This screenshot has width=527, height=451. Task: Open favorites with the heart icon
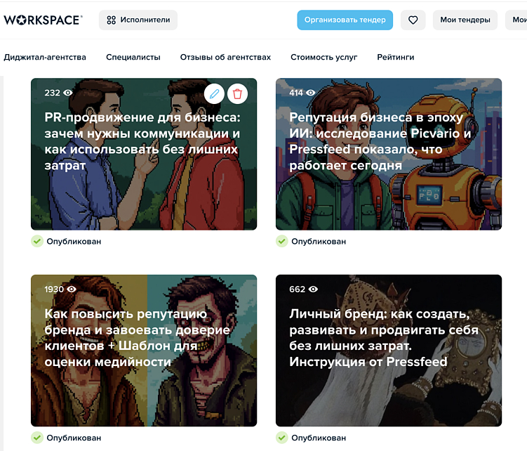tap(413, 20)
